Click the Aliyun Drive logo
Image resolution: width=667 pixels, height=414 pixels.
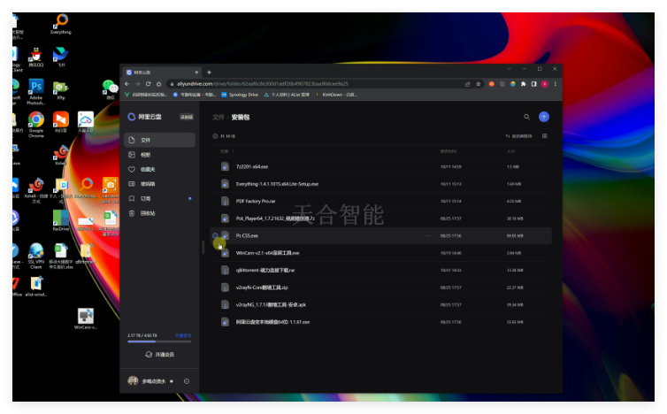pyautogui.click(x=144, y=117)
